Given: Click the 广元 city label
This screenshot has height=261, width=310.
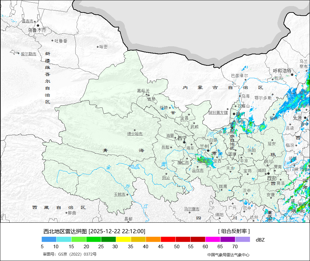Looking at the screenshot, I should 232,208.
